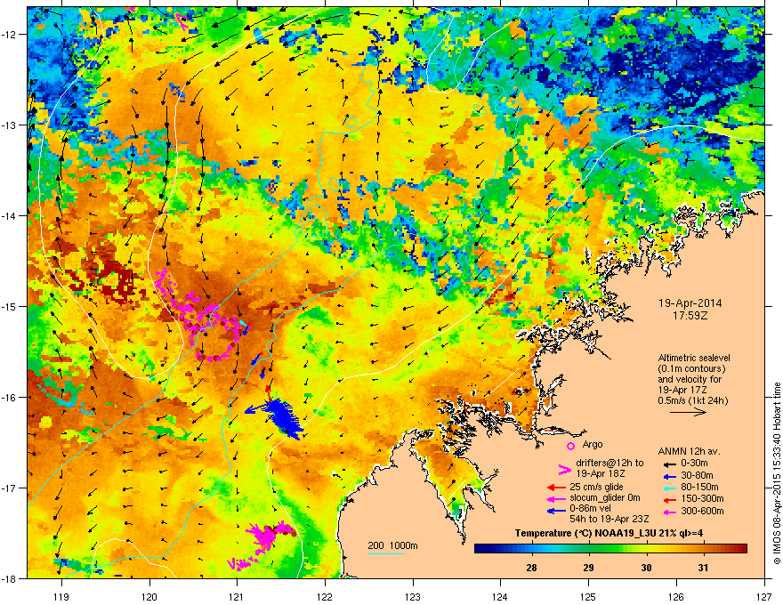Click longitude axis label '122'
This screenshot has width=783, height=605.
pos(325,596)
